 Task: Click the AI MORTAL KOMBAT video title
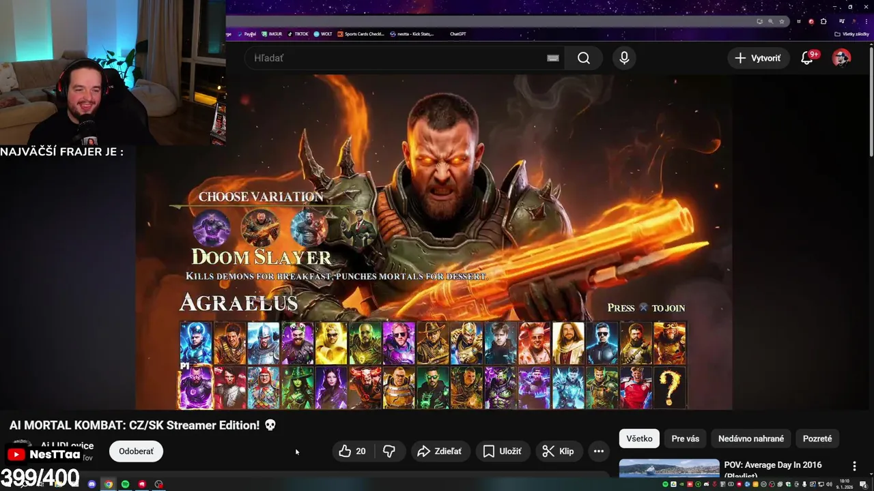click(x=143, y=425)
